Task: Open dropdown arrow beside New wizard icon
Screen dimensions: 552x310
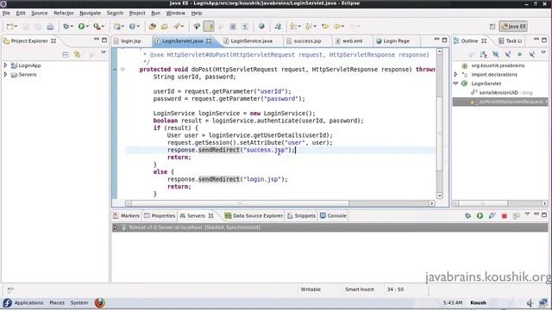Action: point(16,27)
